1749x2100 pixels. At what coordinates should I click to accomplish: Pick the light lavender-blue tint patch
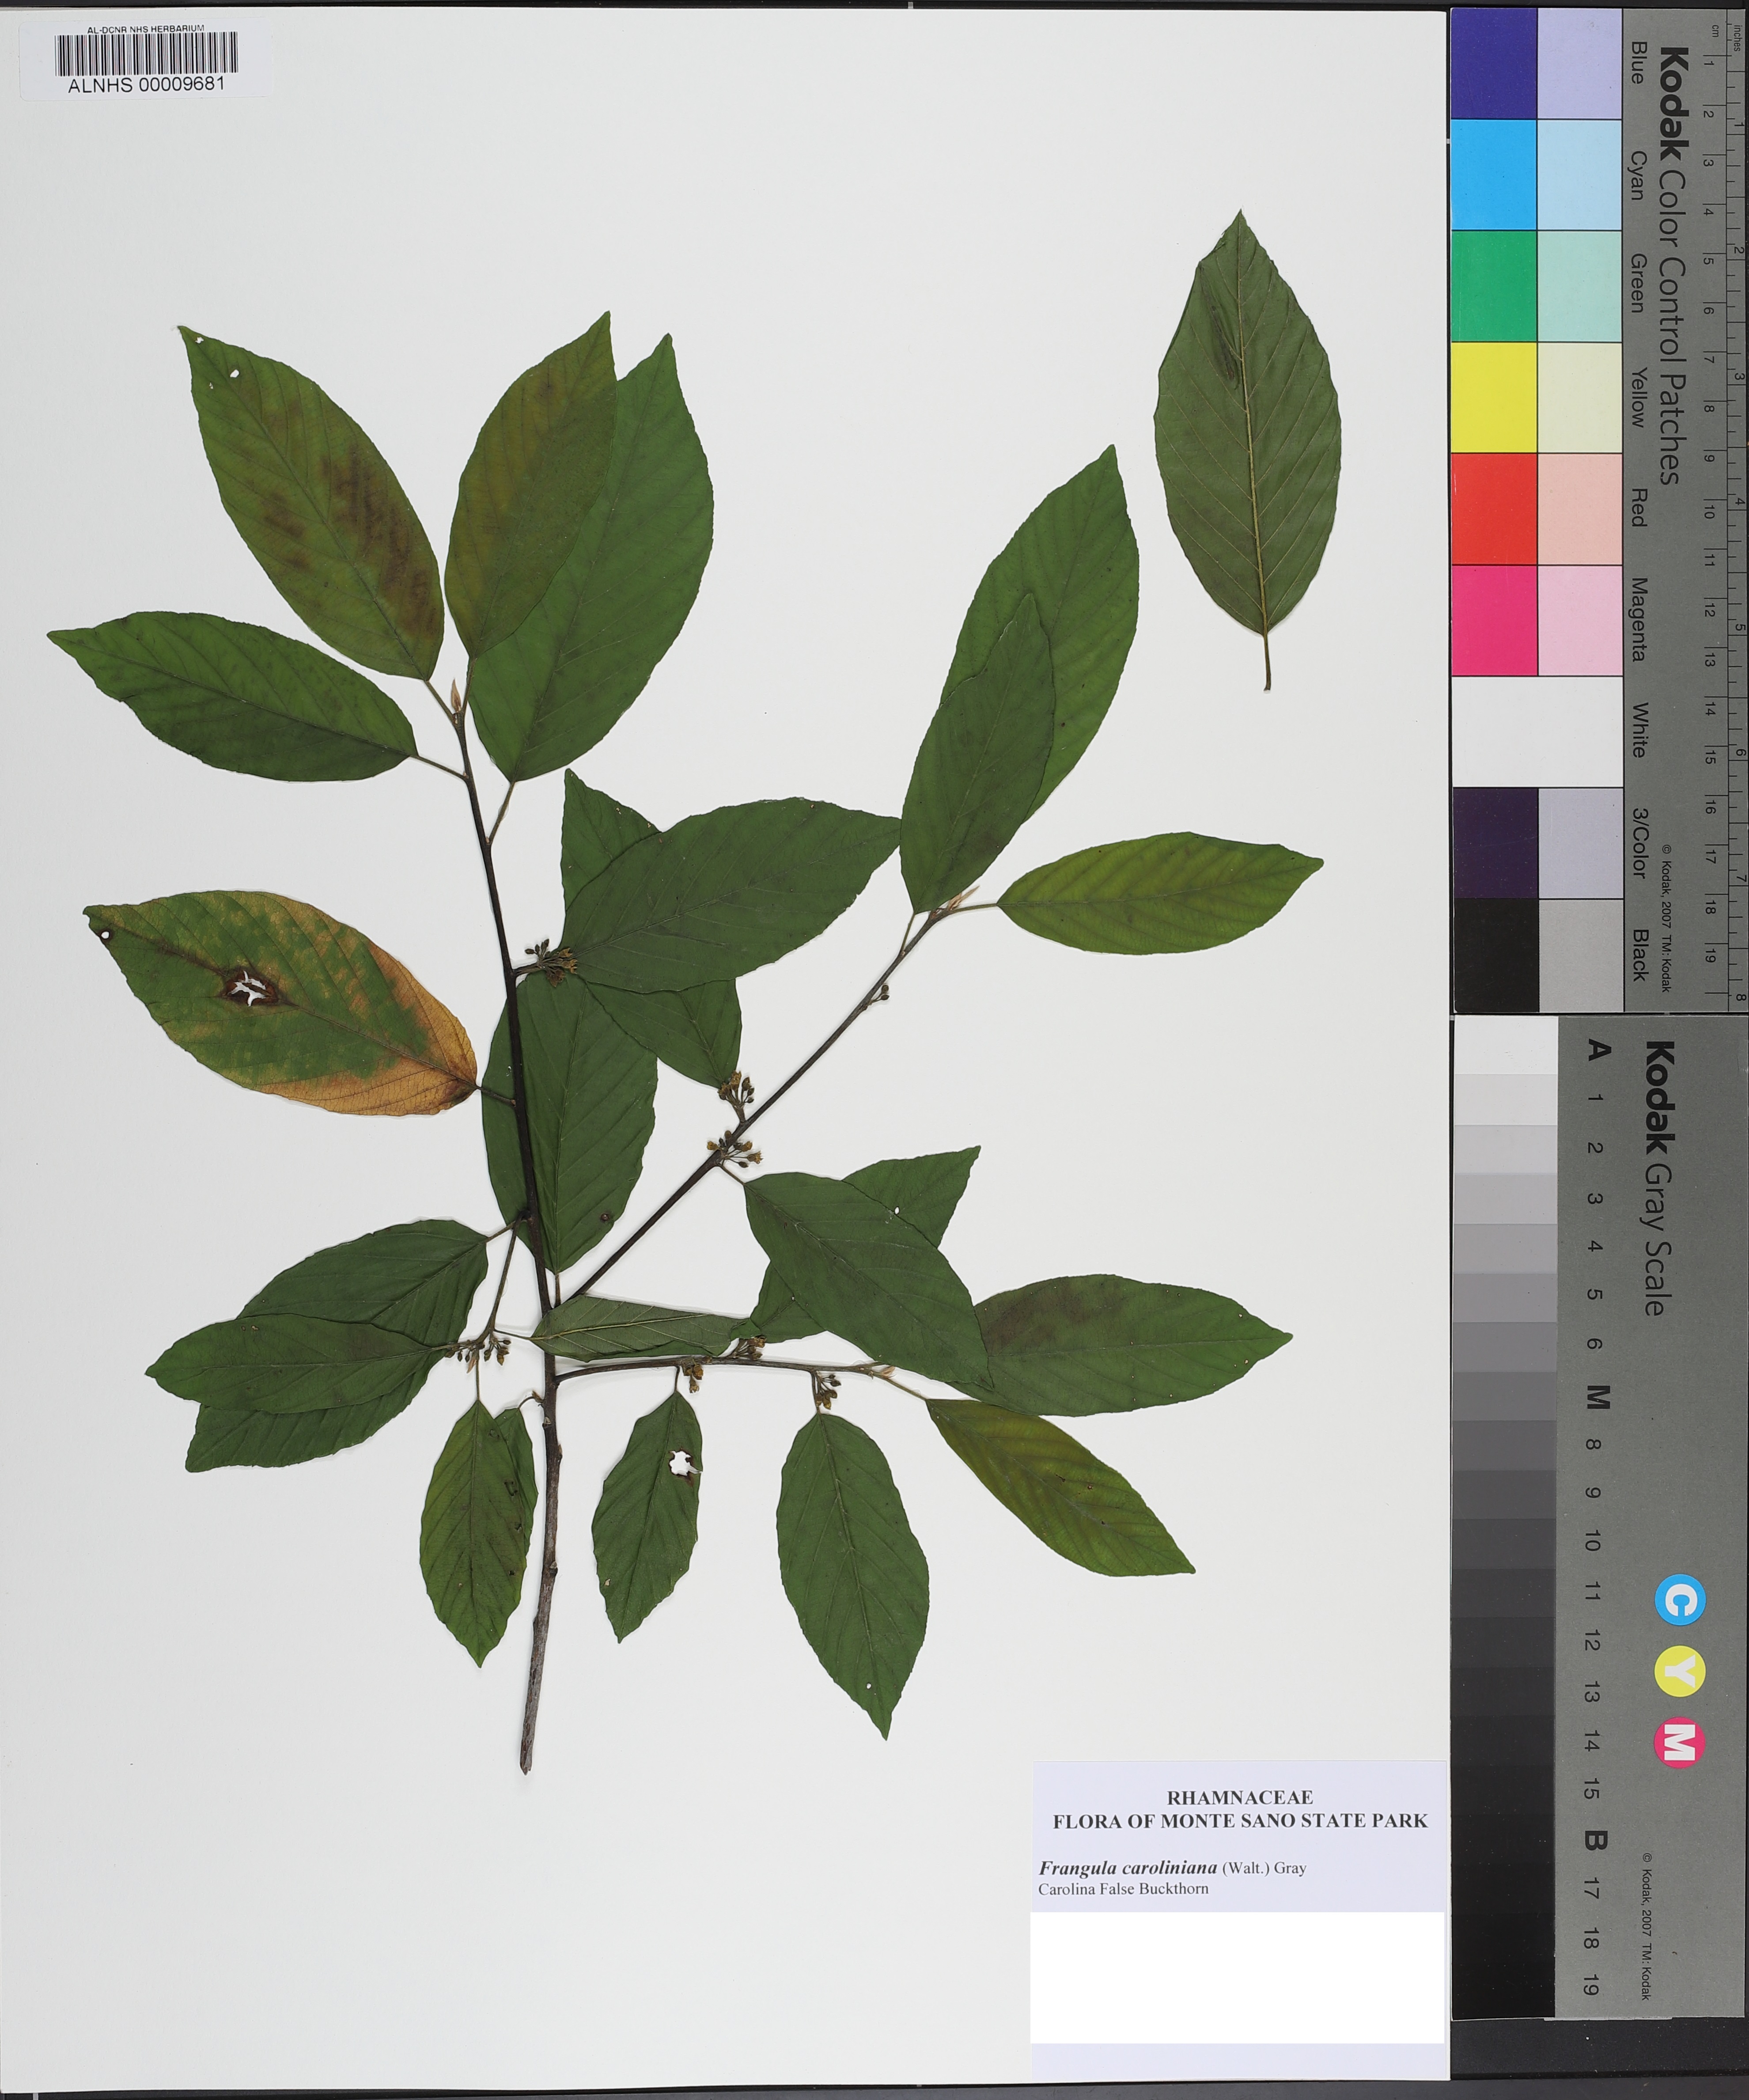pos(1579,63)
